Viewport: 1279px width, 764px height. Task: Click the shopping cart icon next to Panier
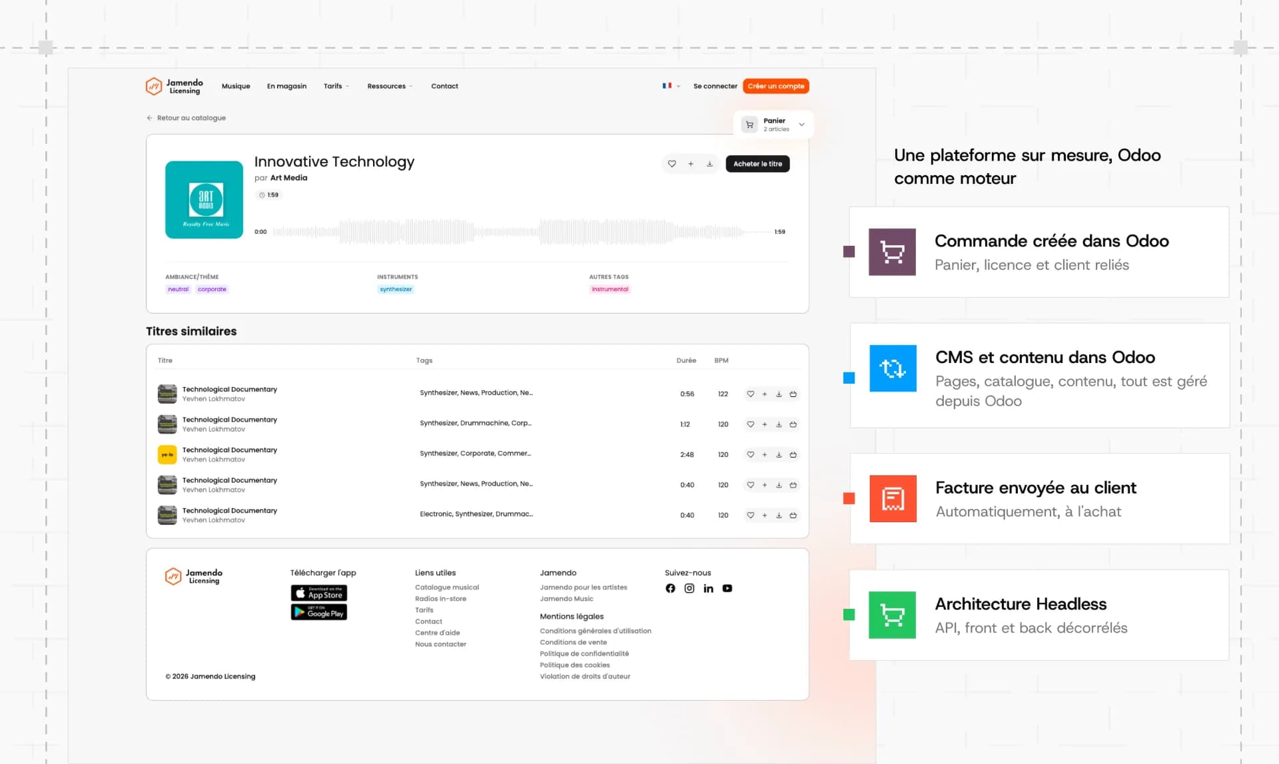click(x=749, y=125)
